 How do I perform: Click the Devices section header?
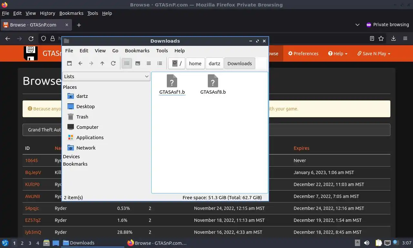click(x=71, y=157)
